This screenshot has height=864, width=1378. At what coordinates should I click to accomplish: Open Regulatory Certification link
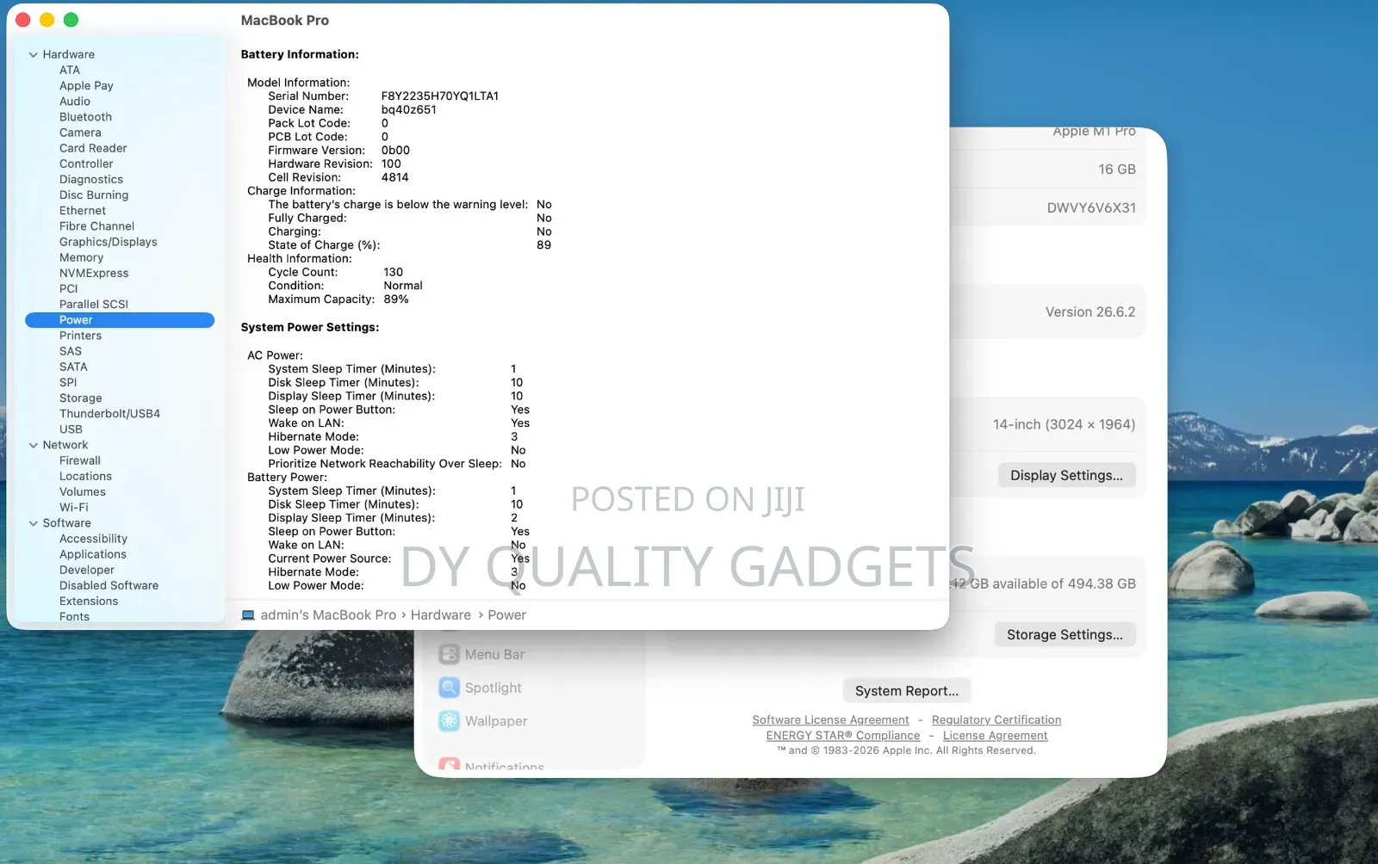tap(996, 720)
